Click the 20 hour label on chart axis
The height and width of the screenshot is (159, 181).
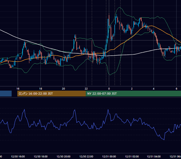(x=63, y=89)
